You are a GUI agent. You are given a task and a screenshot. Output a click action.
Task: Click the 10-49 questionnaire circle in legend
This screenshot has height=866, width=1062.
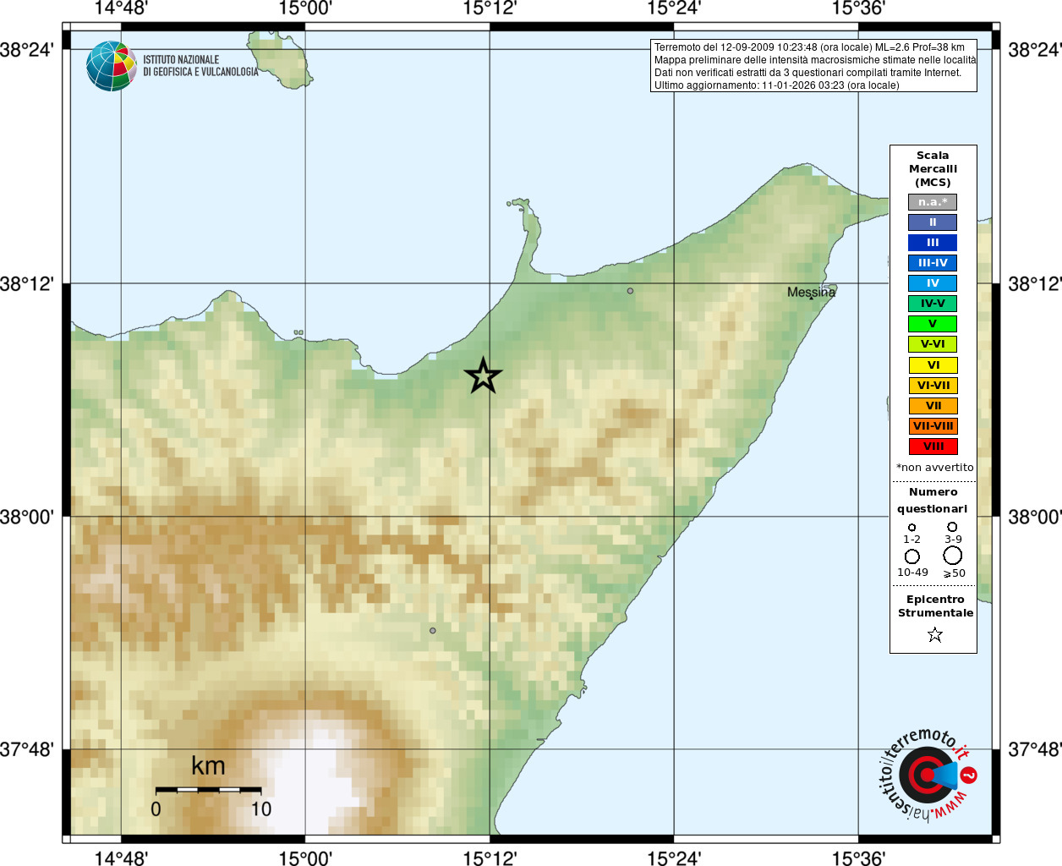click(x=911, y=556)
